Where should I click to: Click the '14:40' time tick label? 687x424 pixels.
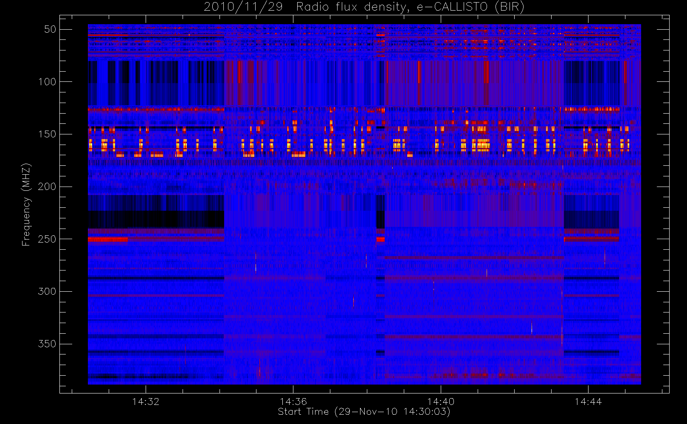pyautogui.click(x=441, y=402)
